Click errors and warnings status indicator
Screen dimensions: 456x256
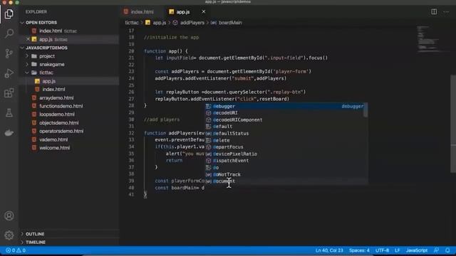click(16, 250)
